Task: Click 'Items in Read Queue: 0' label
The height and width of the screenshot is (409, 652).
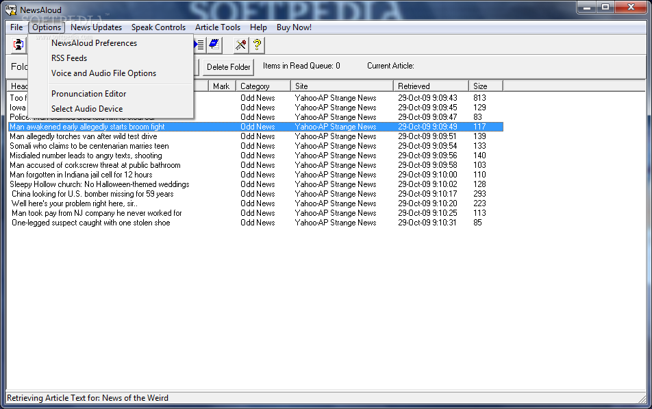Action: [x=301, y=66]
